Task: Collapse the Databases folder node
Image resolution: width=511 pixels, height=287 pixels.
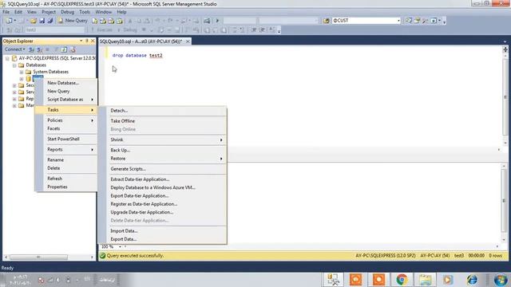Action: (14, 65)
